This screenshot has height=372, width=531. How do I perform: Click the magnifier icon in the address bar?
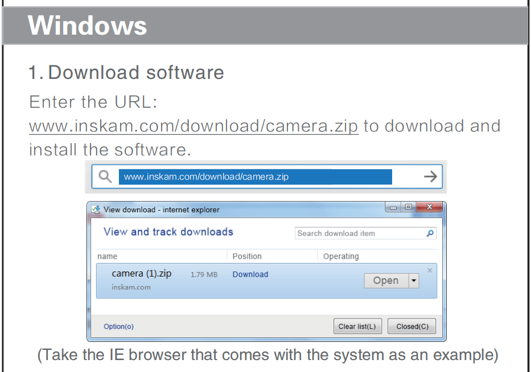coord(105,177)
